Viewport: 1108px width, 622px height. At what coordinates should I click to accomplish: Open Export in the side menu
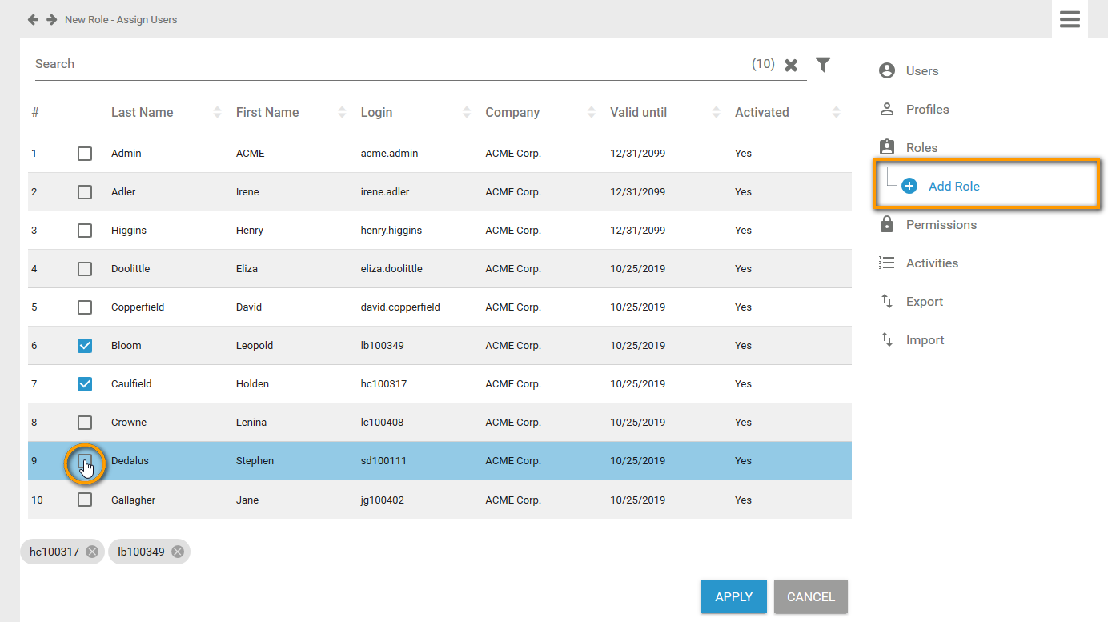(924, 302)
